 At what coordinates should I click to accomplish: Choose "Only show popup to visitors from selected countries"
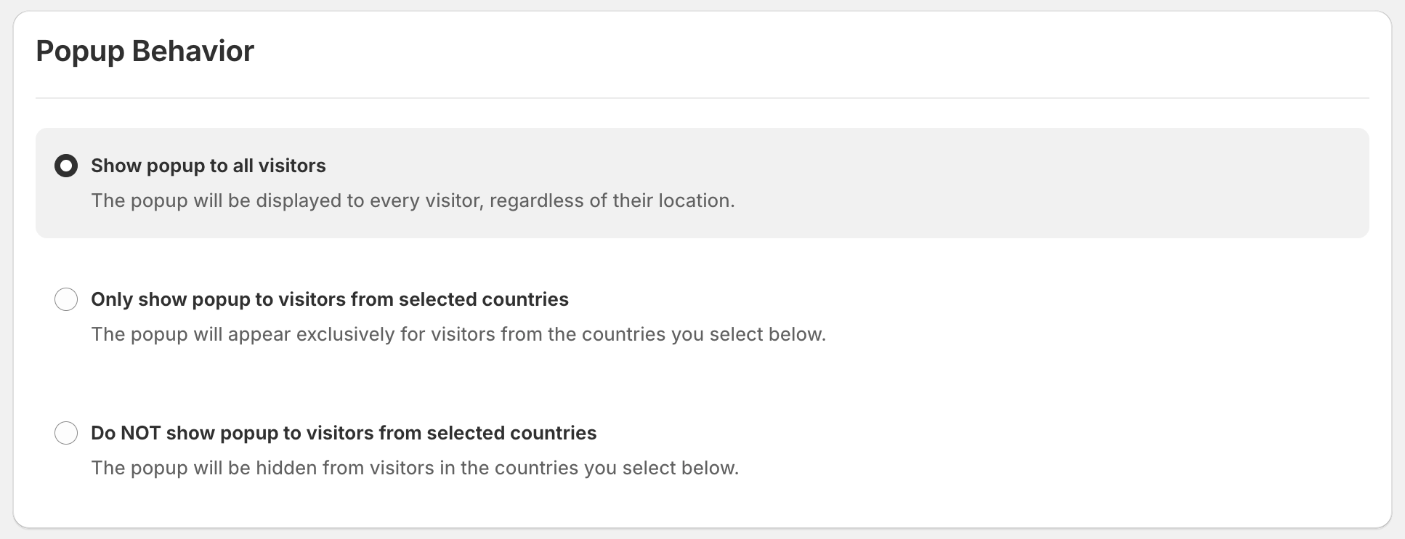click(x=66, y=299)
